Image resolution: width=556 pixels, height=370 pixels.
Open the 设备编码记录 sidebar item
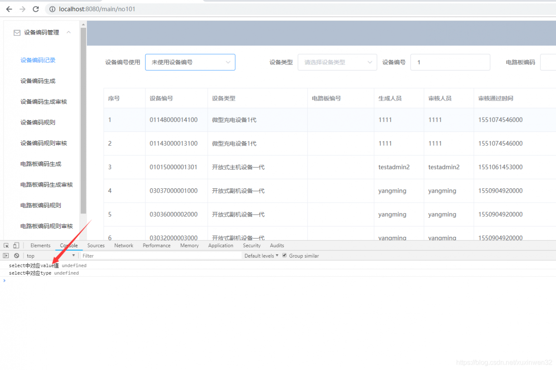(x=38, y=60)
